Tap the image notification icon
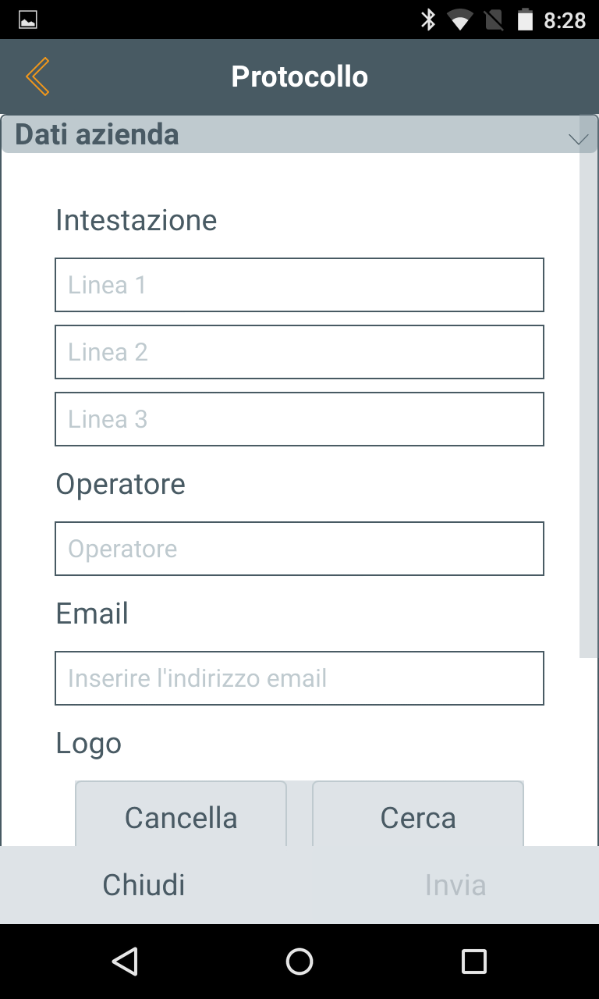This screenshot has width=599, height=999. pos(28,20)
